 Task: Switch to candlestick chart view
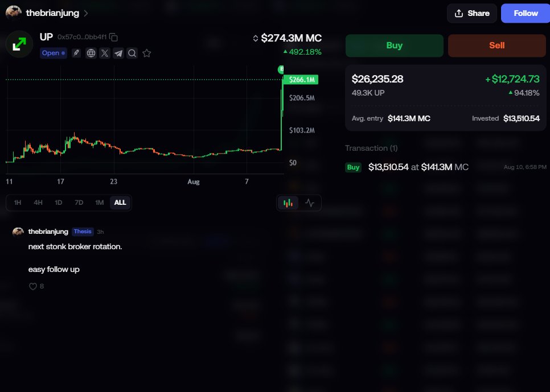tap(288, 203)
